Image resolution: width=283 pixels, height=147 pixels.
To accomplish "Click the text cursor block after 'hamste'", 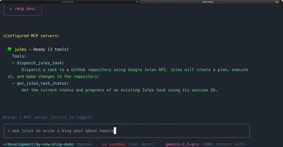I will coord(115,131).
